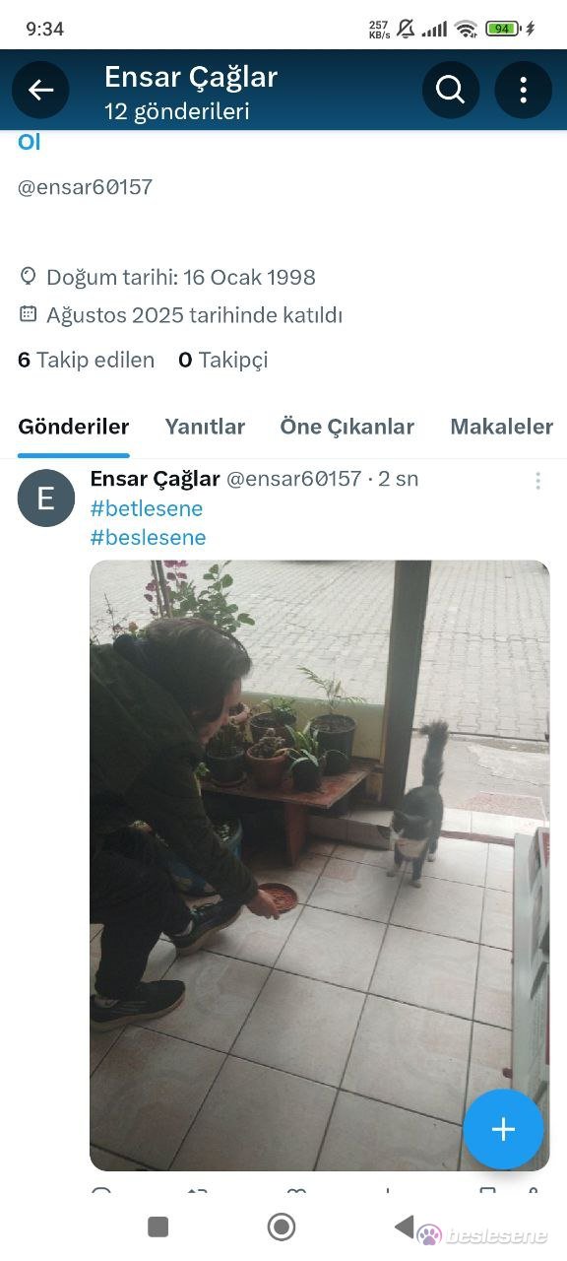This screenshot has width=567, height=1261.
Task: Tap the Ensar Çağlar avatar circle
Action: click(x=46, y=498)
